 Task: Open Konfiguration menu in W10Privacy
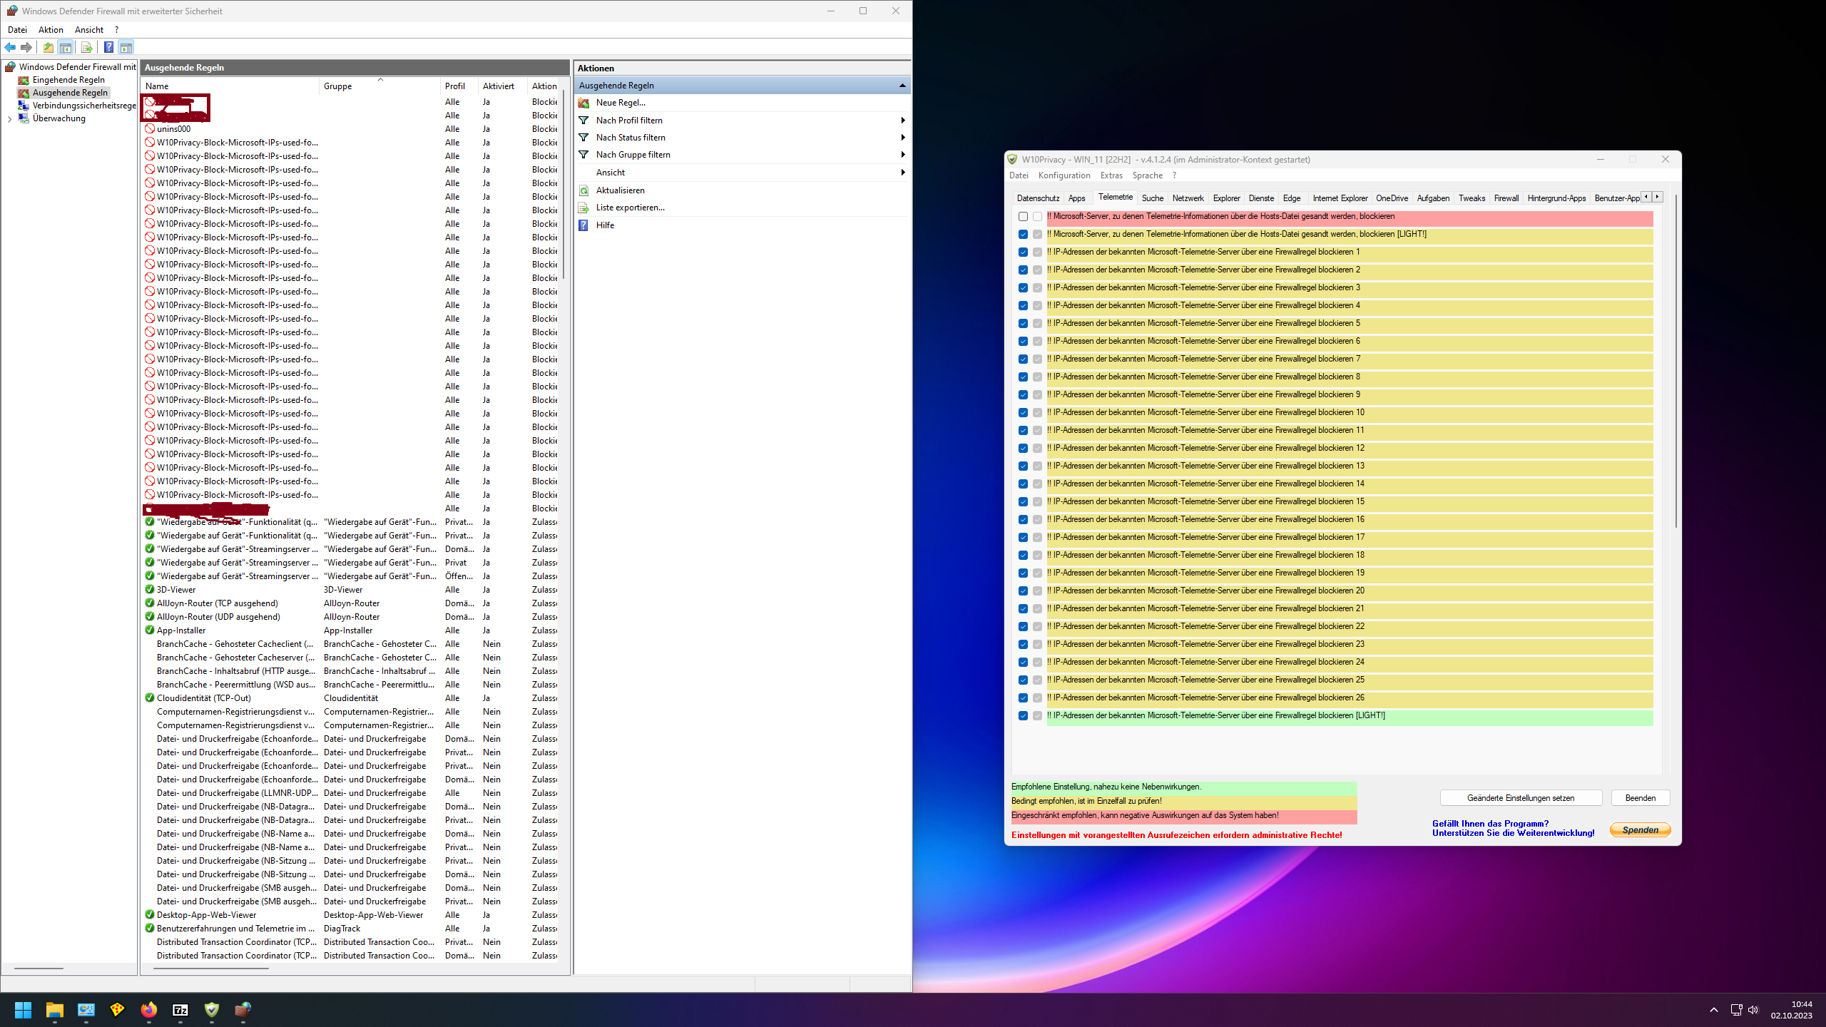(x=1064, y=175)
